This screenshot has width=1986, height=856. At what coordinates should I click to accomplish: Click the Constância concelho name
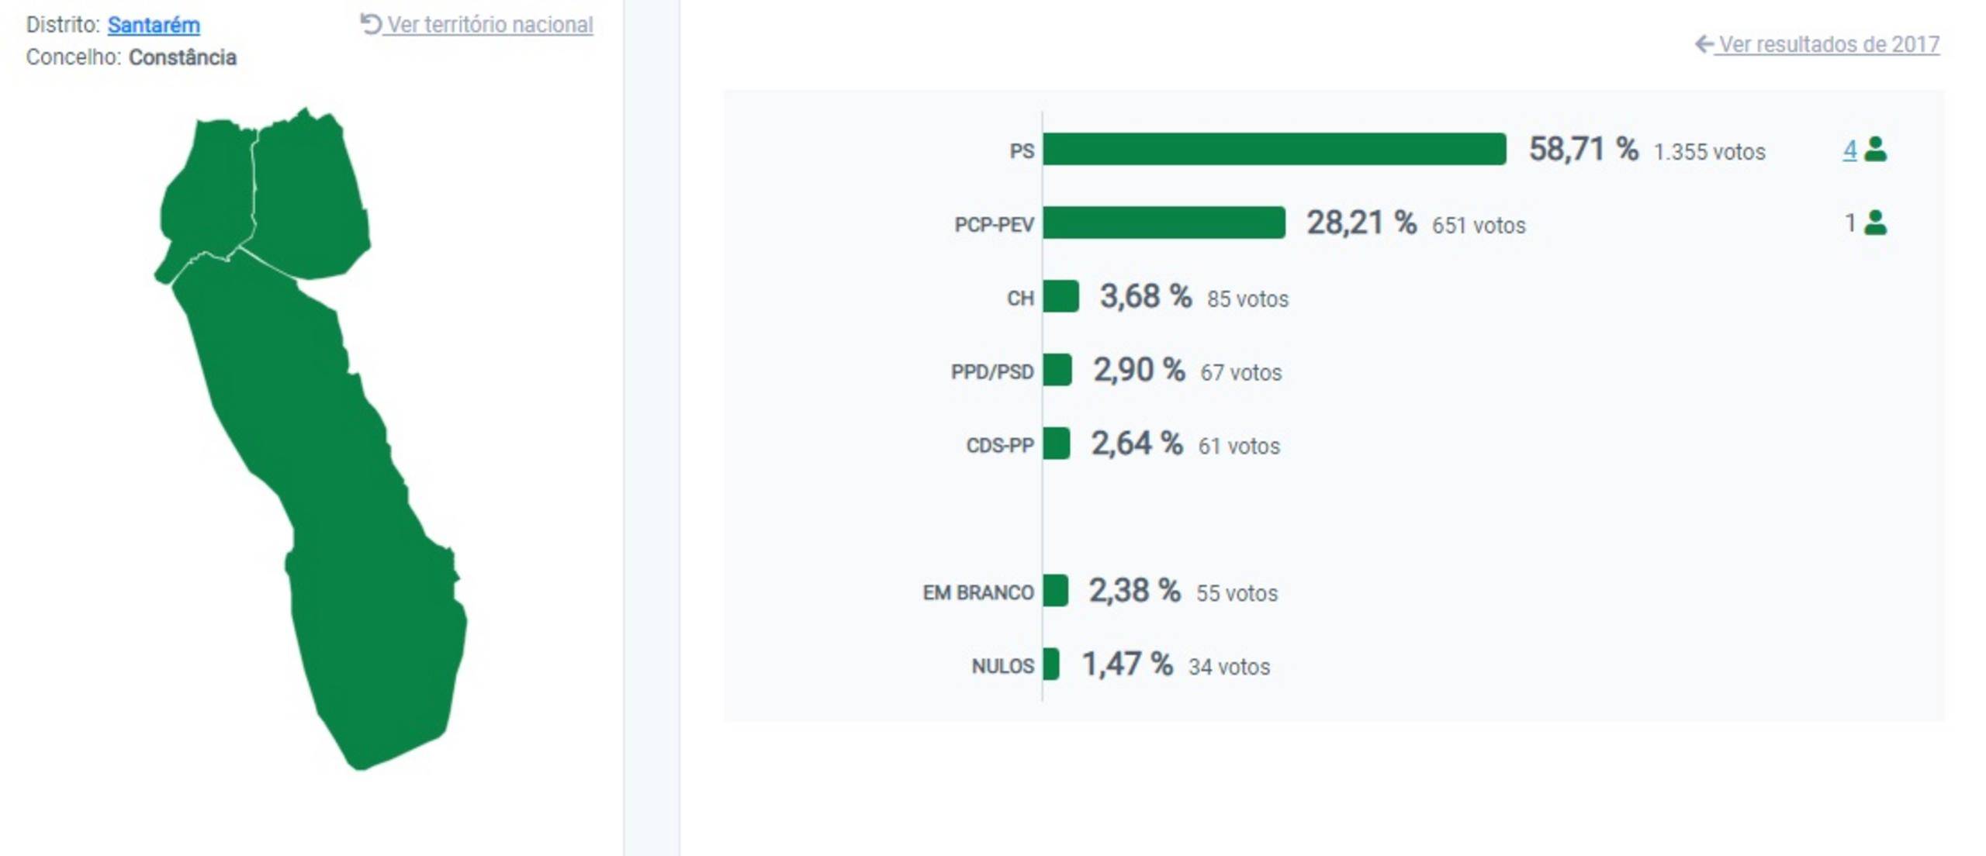182,57
